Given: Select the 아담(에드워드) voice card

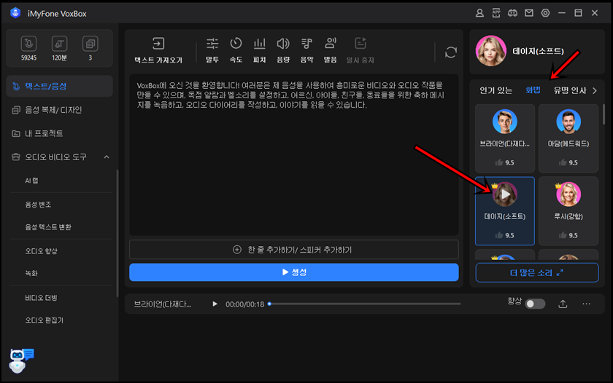Looking at the screenshot, I should [x=568, y=138].
